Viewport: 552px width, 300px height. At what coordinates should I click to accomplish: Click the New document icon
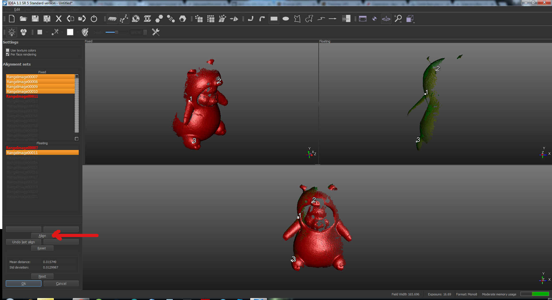(x=12, y=19)
